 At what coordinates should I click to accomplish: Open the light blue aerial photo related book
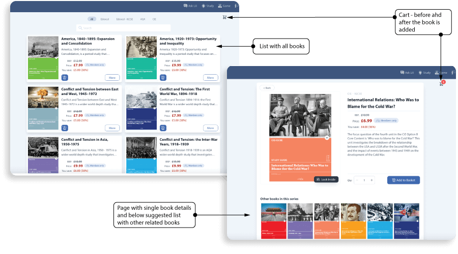pos(380,221)
